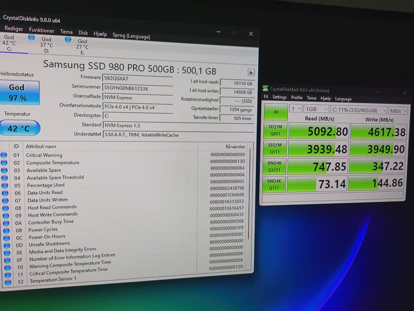Click status icon of Composite Temperature row
This screenshot has width=414, height=311.
pyautogui.click(x=4, y=163)
